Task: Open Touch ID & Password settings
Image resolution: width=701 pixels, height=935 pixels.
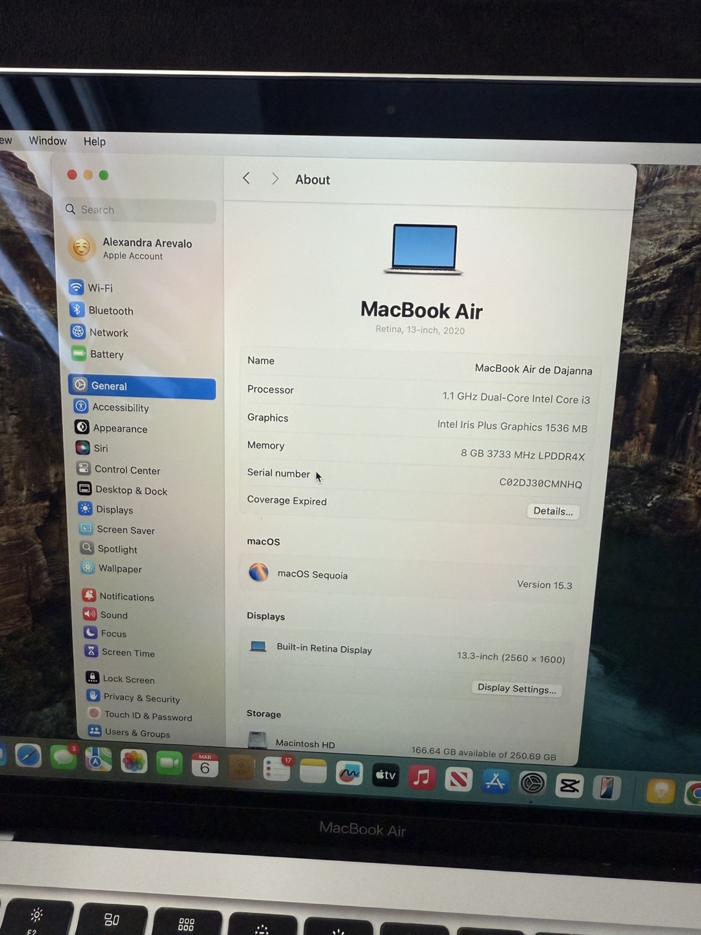Action: point(140,716)
